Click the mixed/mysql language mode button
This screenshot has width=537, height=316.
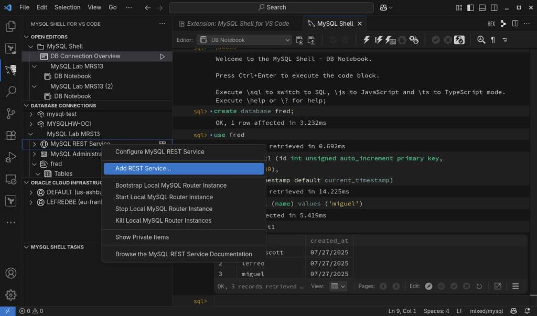point(487,311)
